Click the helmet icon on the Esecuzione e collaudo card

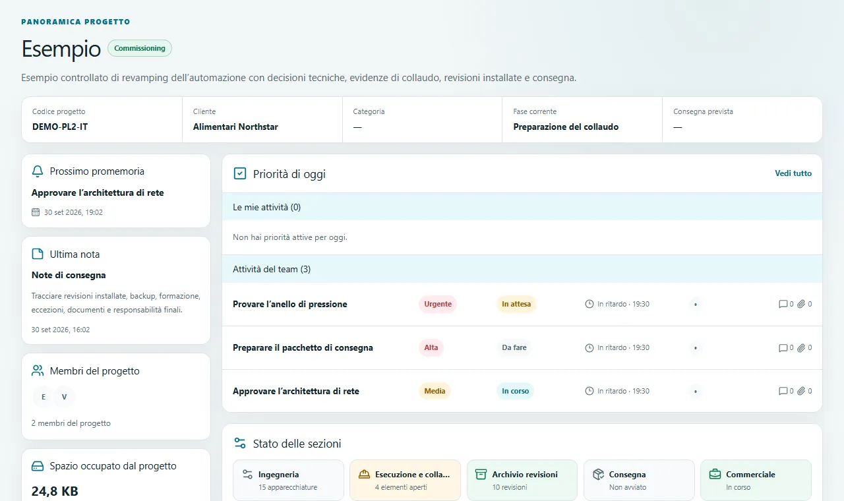[364, 475]
